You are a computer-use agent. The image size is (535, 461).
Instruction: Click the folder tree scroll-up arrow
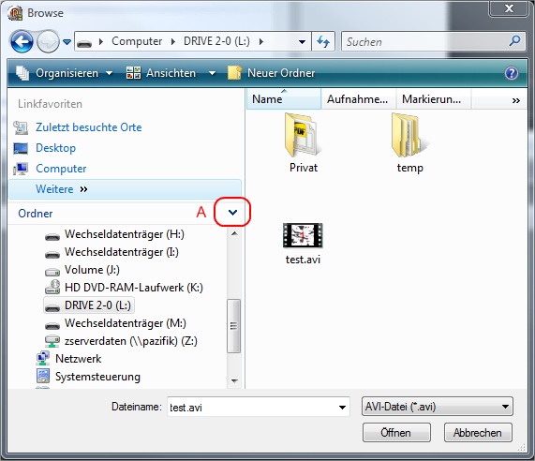click(234, 233)
